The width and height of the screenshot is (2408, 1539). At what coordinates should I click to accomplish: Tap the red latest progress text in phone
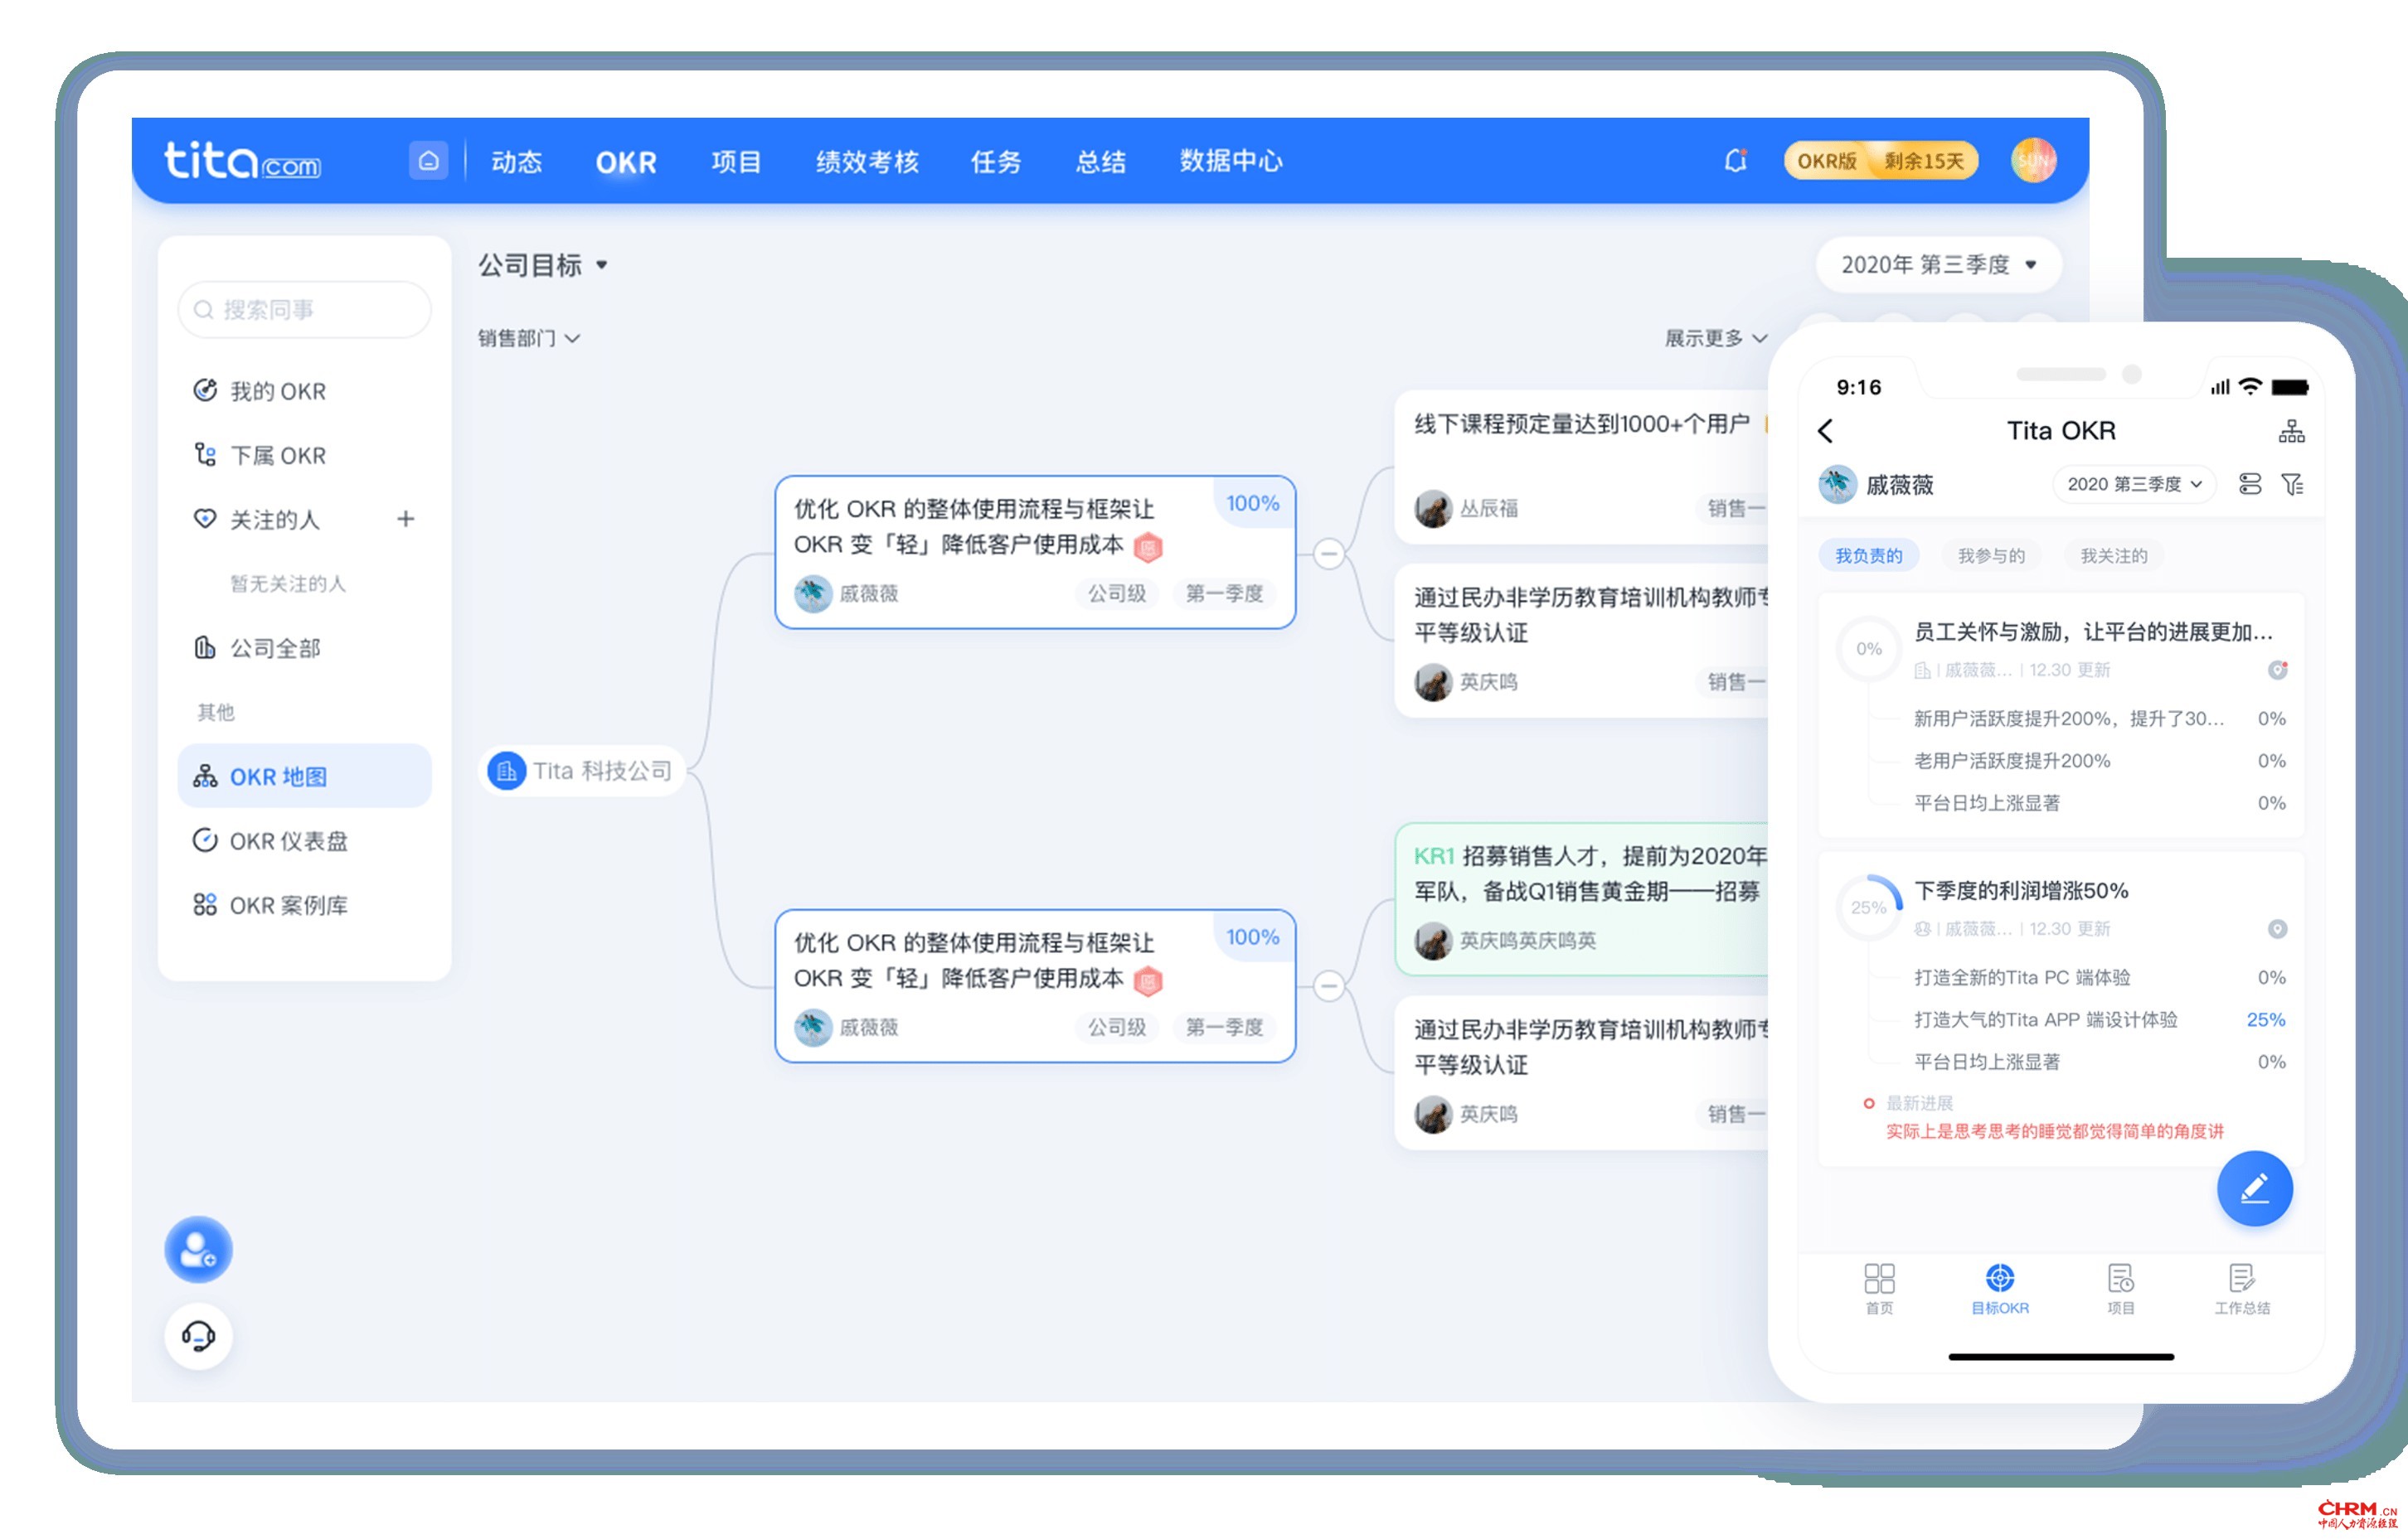tap(2054, 1132)
